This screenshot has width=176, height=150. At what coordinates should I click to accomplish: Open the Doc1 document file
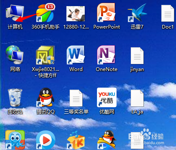[x=168, y=13]
